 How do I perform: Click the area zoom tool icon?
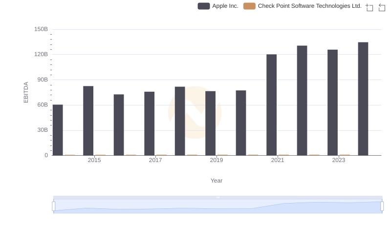click(369, 7)
